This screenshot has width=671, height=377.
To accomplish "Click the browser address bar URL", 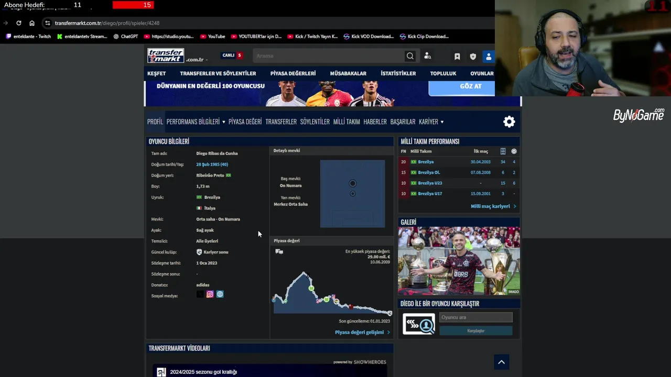I will (x=107, y=23).
